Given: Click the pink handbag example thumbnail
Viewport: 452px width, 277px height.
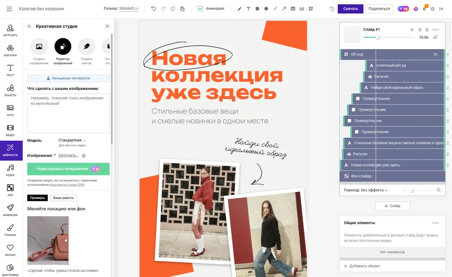Looking at the screenshot, I should (48, 241).
